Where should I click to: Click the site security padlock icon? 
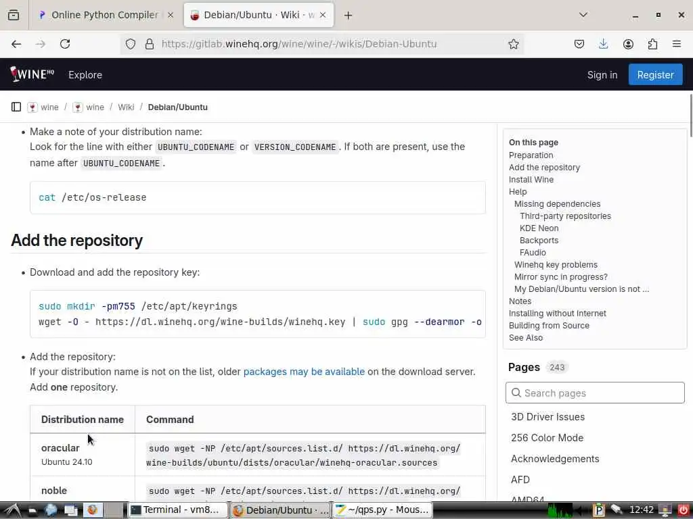[150, 44]
